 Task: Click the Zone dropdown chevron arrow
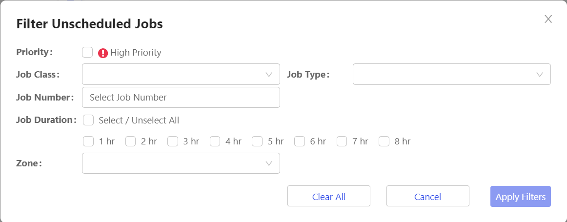pyautogui.click(x=269, y=163)
